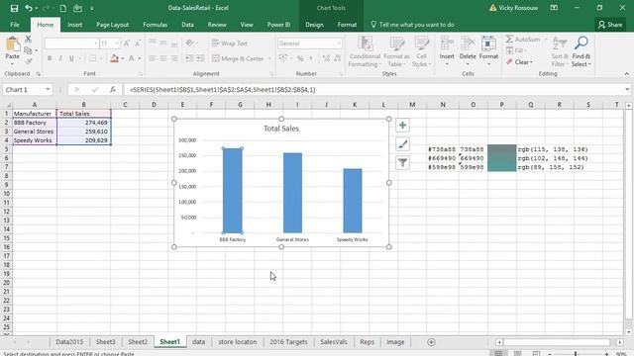
Task: Toggle italic formatting
Action: coord(60,58)
